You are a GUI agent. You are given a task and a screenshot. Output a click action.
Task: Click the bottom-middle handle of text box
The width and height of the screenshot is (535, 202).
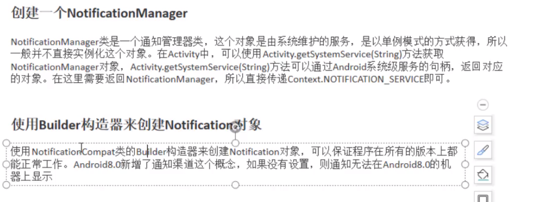[x=235, y=185]
